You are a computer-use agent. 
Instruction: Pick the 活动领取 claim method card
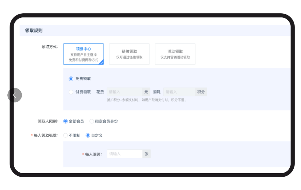pos(175,54)
